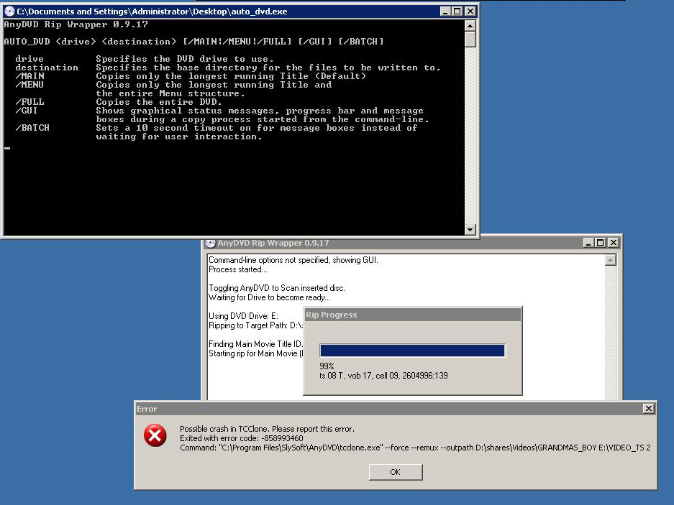The image size is (674, 505).
Task: Click the '/MAIN' option in the console
Action: coord(29,76)
